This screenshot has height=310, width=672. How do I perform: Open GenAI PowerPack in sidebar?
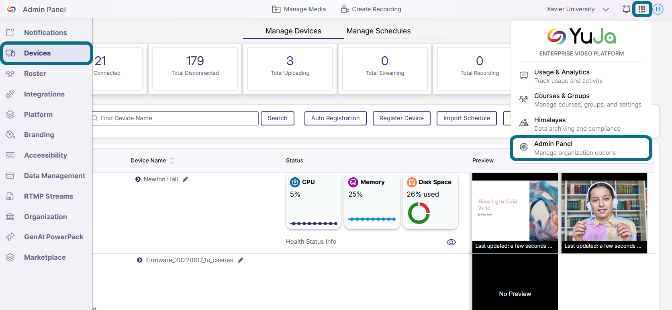(53, 237)
